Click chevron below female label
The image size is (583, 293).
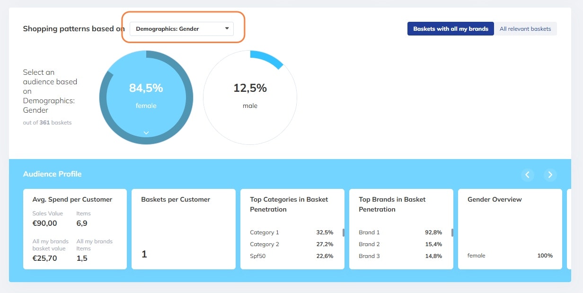(x=146, y=133)
